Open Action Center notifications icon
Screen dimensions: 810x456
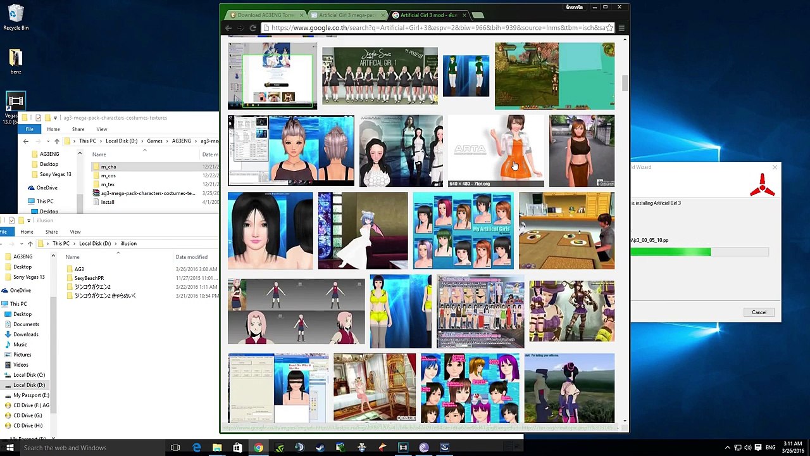coord(757,448)
